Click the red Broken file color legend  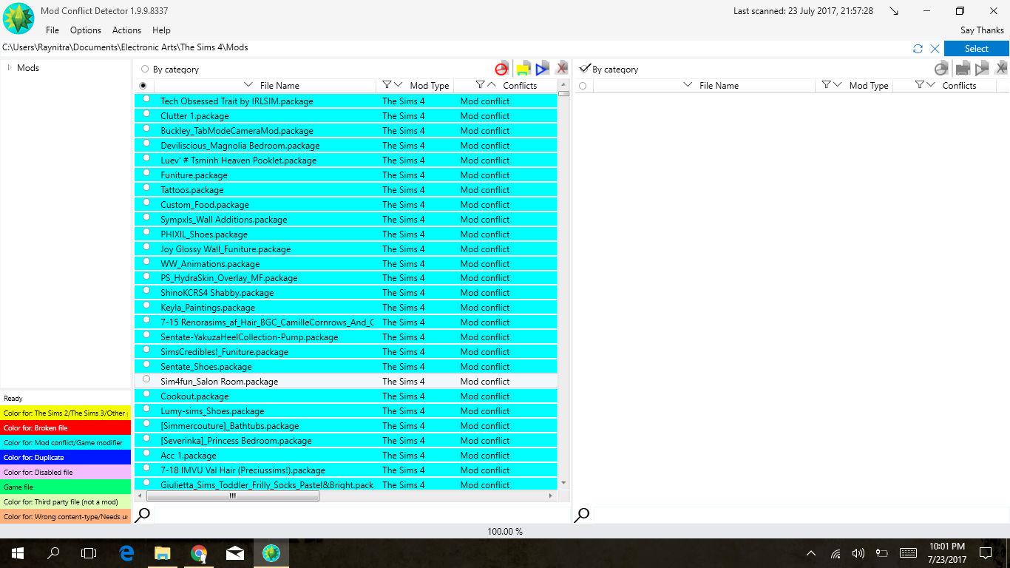66,427
